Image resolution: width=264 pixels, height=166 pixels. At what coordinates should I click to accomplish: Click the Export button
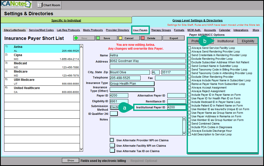[174, 38]
